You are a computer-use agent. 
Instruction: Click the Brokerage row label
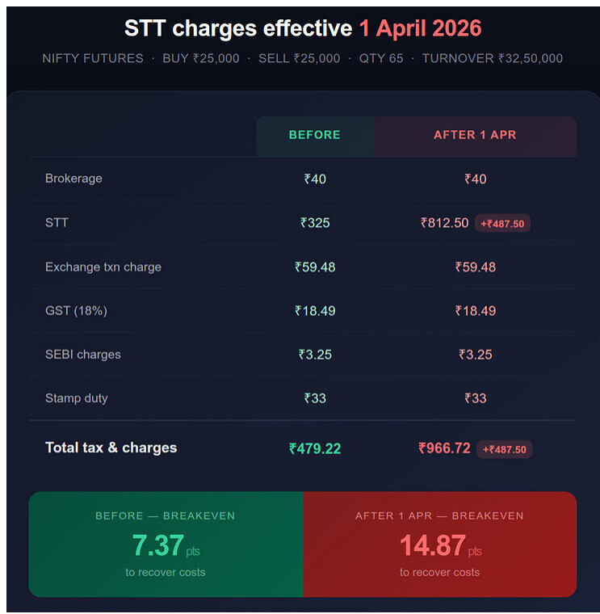(x=73, y=179)
